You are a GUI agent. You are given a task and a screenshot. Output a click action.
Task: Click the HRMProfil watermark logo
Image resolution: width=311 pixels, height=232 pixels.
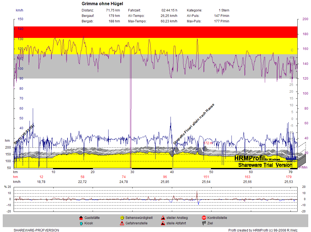click(x=249, y=158)
